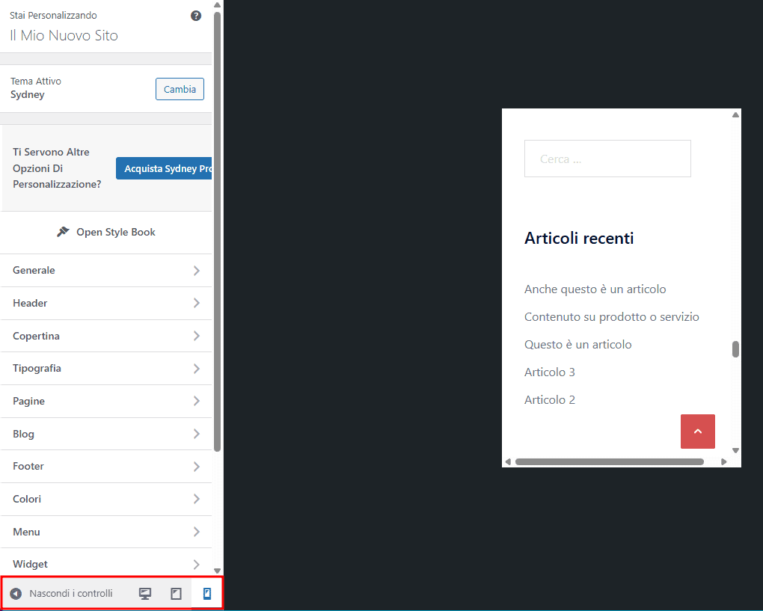Open 'Anche questo è un articolo'
Screen dimensions: 763x611
pos(595,289)
